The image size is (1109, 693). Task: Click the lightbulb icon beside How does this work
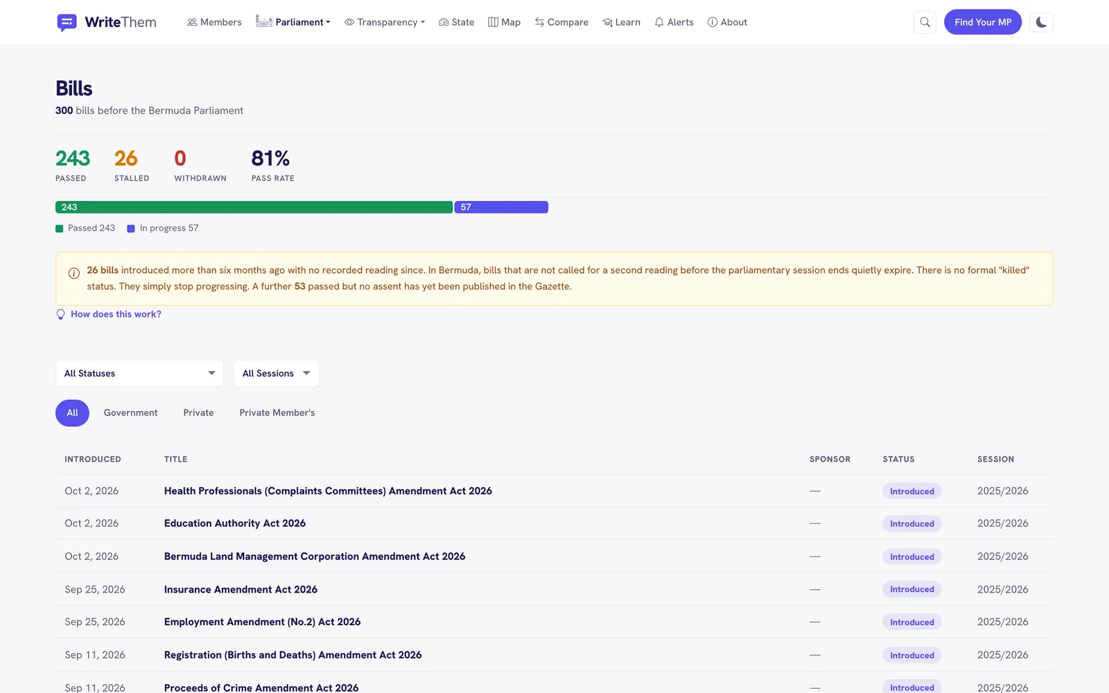[60, 314]
